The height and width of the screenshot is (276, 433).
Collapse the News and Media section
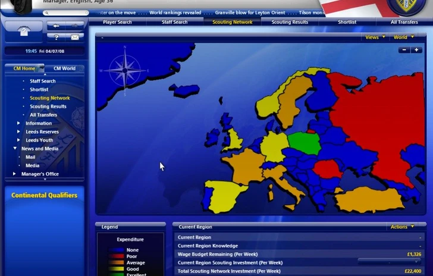[x=15, y=148]
